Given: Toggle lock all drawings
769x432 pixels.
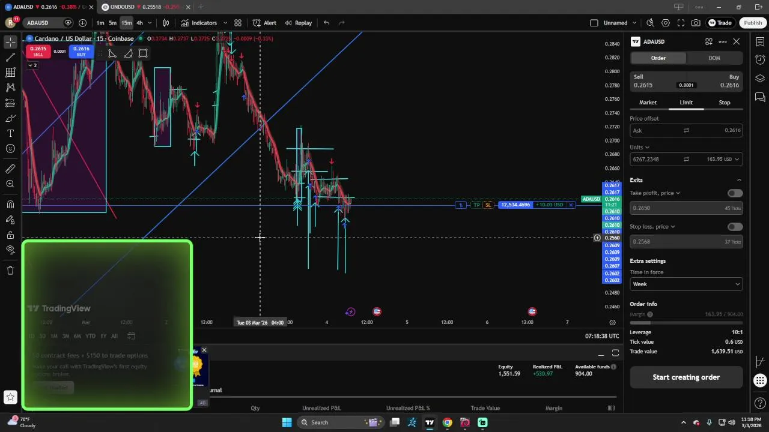Looking at the screenshot, I should 10,235.
